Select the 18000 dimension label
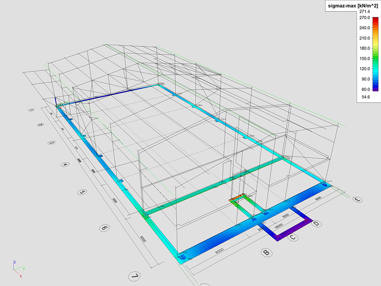This screenshot has width=381, height=286. (279, 225)
